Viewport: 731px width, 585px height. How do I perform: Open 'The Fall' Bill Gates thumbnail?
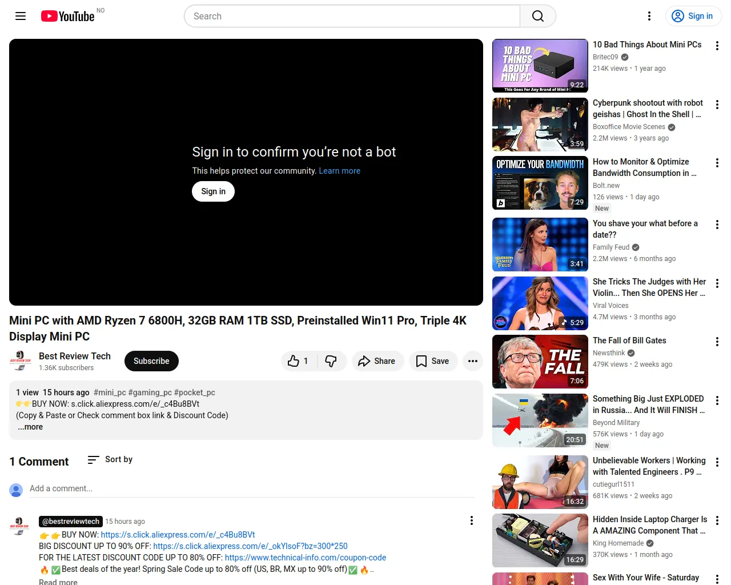[x=540, y=362]
